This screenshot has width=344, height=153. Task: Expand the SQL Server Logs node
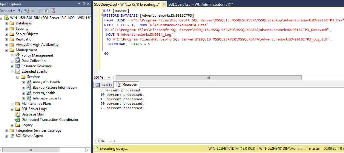point(12,109)
